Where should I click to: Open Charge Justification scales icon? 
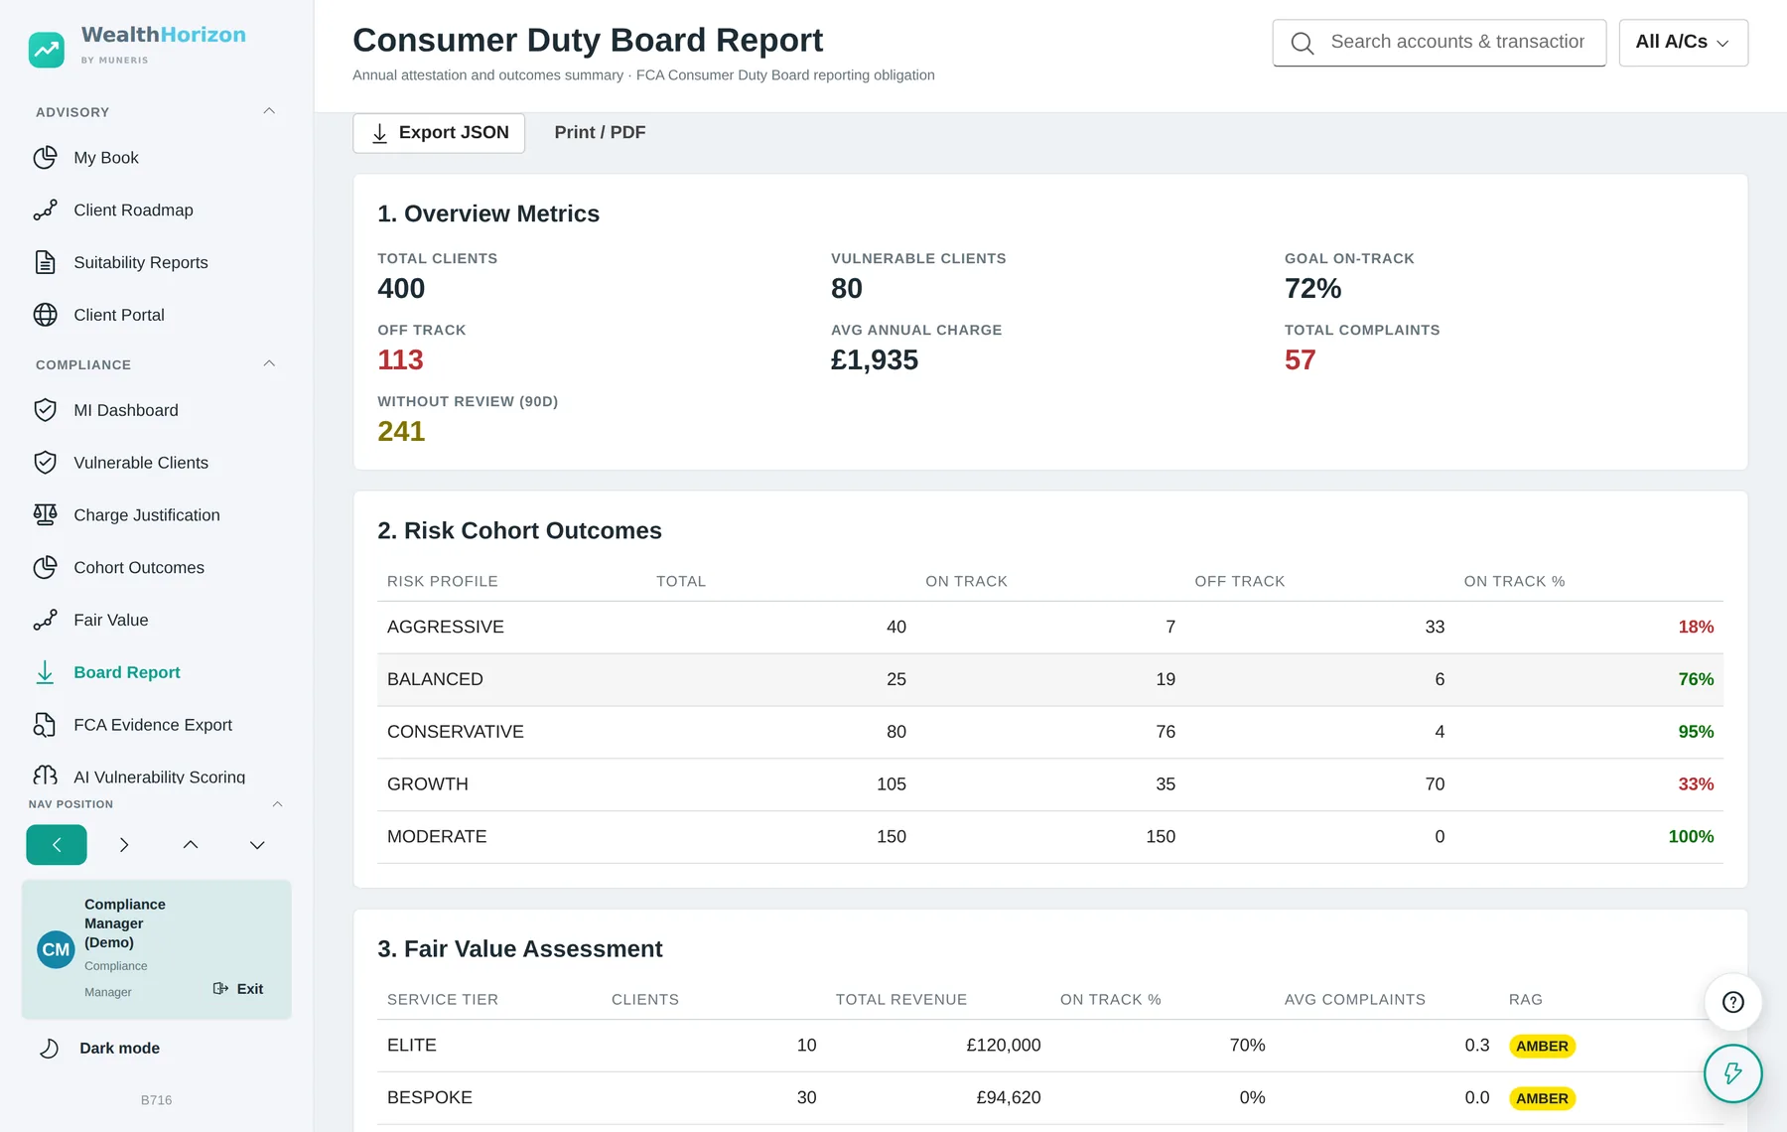(45, 514)
